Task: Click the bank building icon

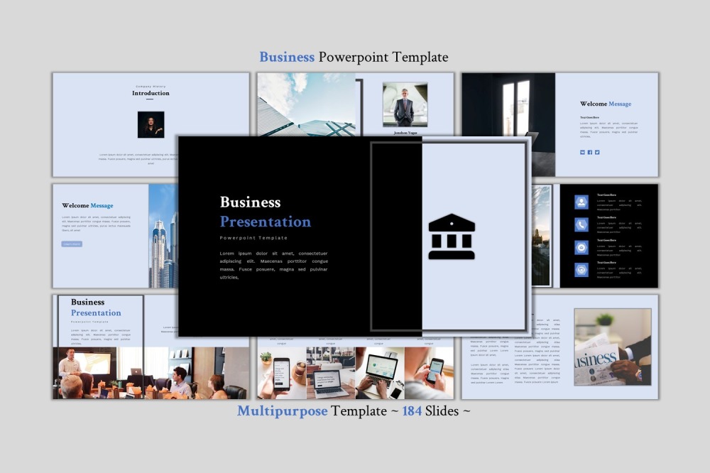Action: click(452, 236)
